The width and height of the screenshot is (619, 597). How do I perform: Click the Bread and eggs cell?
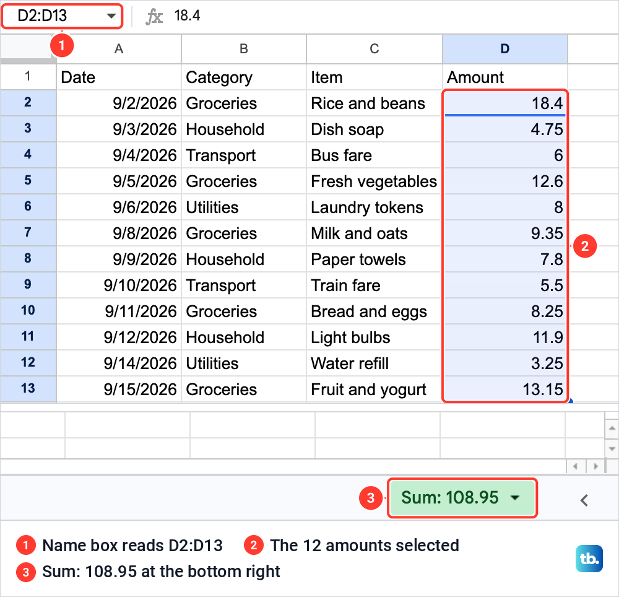[374, 311]
